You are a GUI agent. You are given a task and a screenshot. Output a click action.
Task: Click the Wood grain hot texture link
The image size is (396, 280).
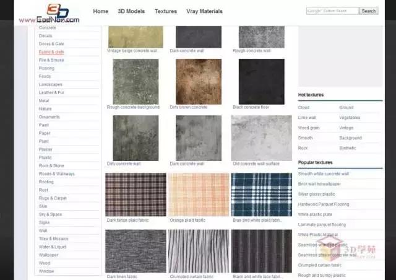point(311,128)
